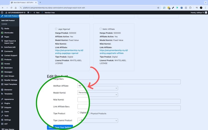Select the Digital product type radio
This screenshot has width=208, height=130.
pos(79,112)
